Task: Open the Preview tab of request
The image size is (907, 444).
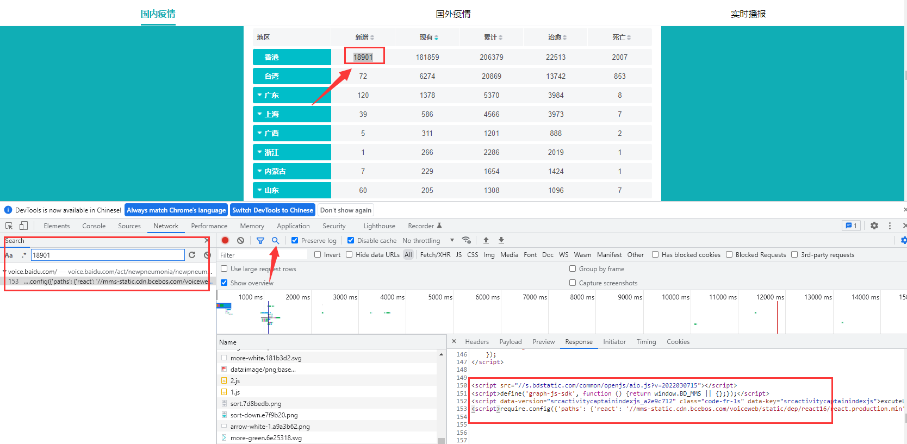Action: coord(544,342)
